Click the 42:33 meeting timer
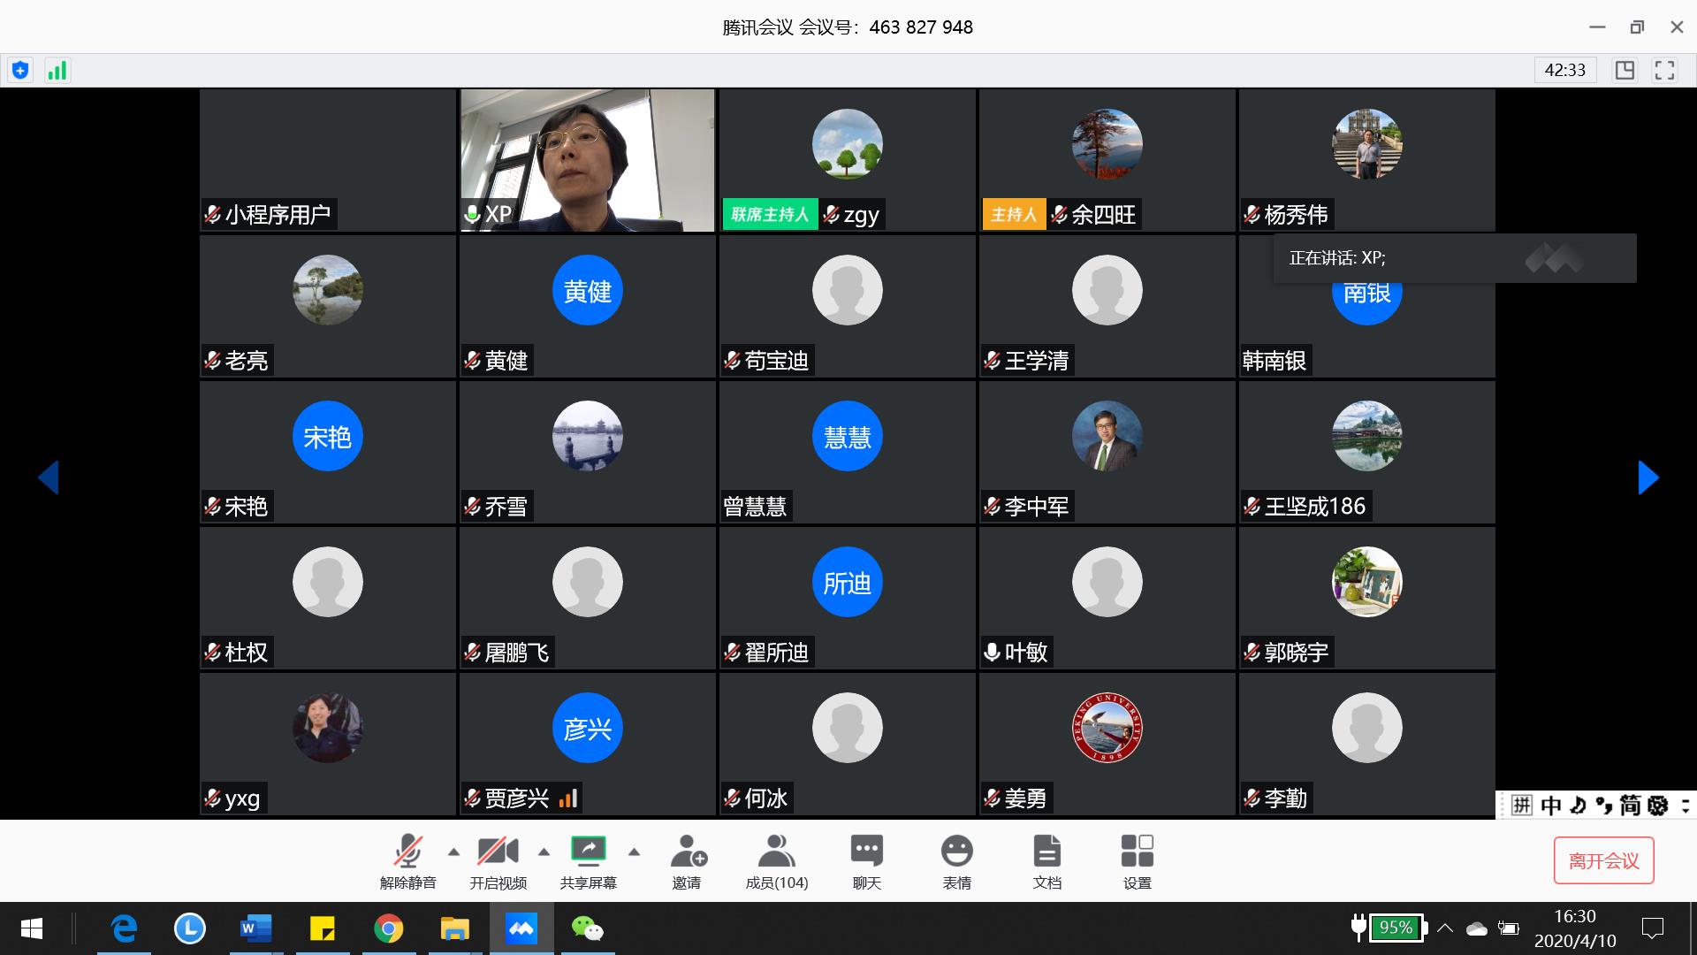 click(x=1564, y=70)
